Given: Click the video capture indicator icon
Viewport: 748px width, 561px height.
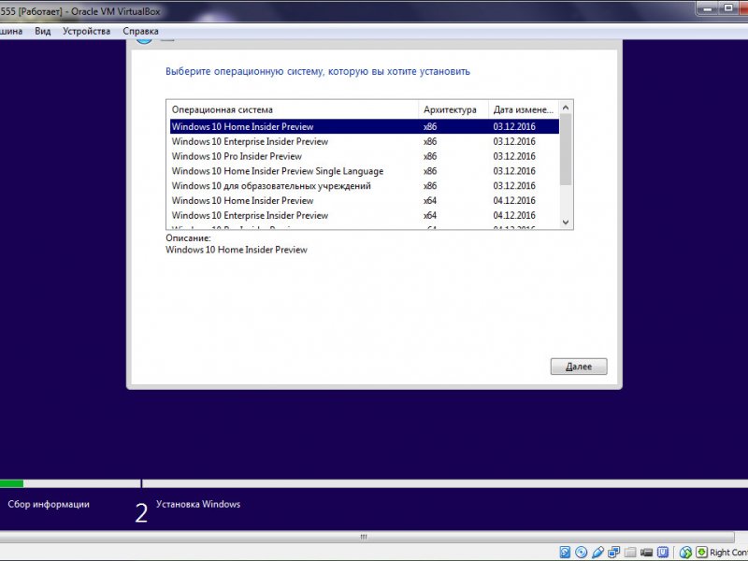Looking at the screenshot, I should pos(646,552).
